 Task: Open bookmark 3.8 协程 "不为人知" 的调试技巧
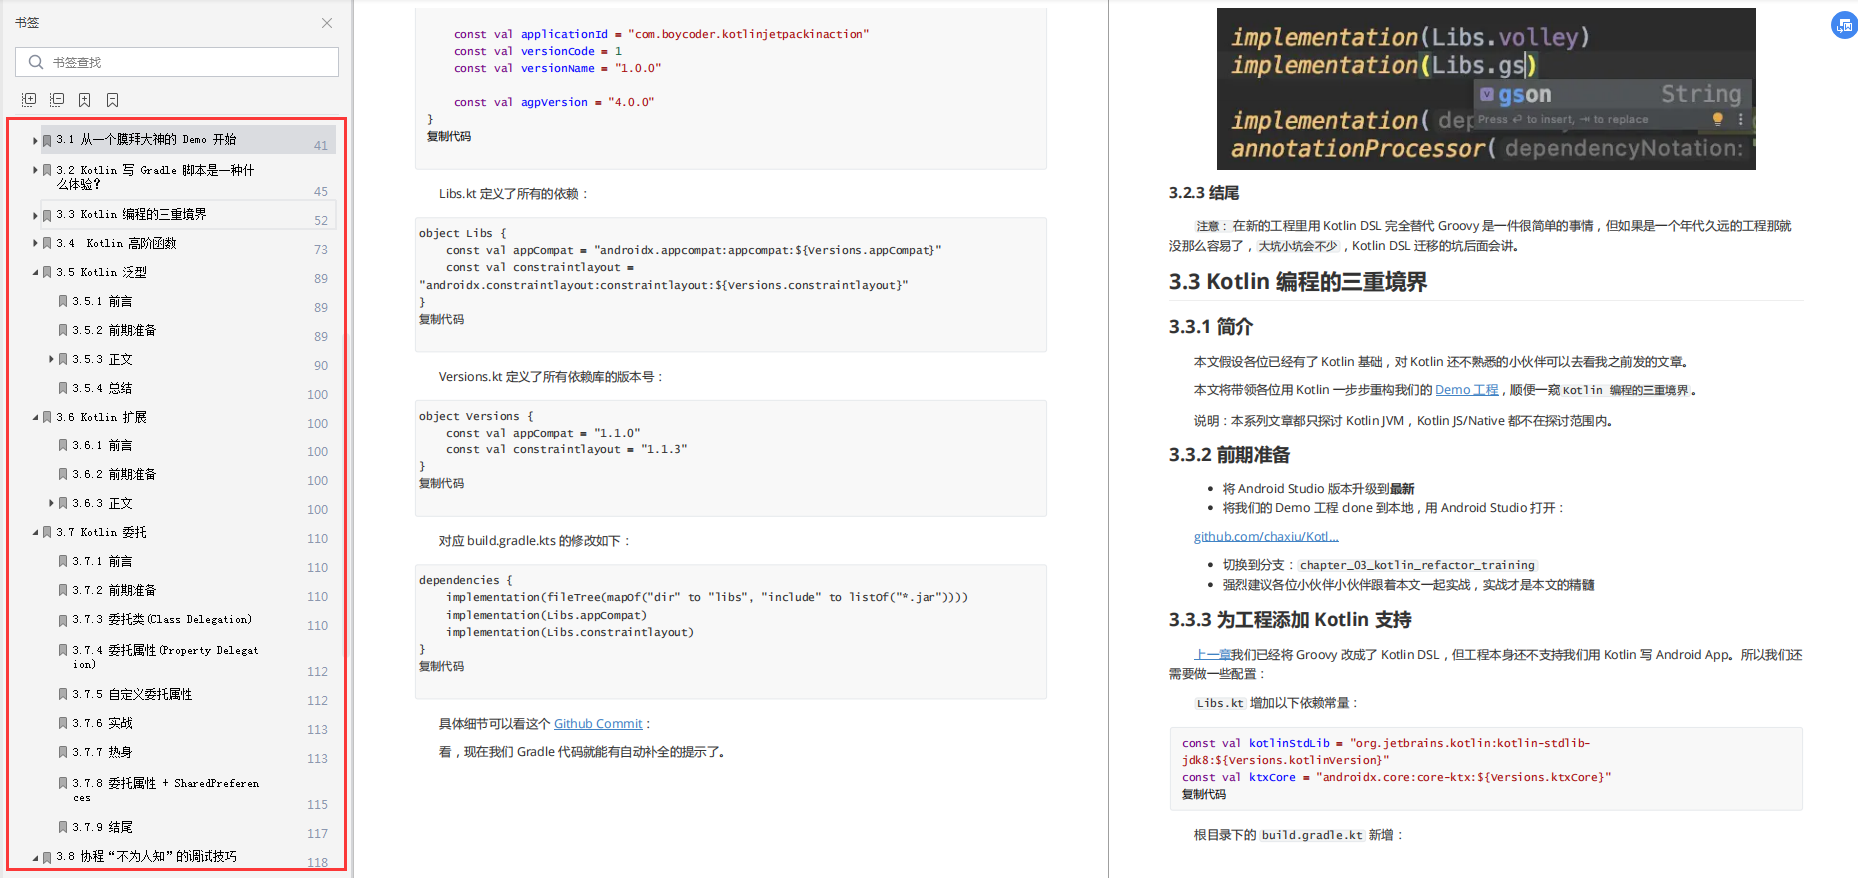click(146, 856)
